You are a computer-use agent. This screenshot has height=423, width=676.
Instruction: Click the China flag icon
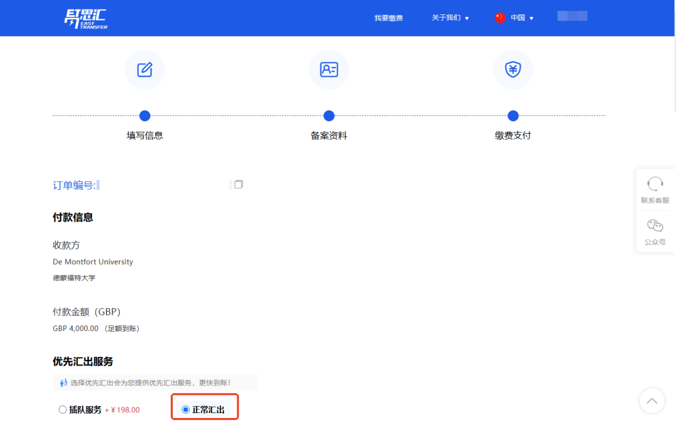click(x=500, y=18)
